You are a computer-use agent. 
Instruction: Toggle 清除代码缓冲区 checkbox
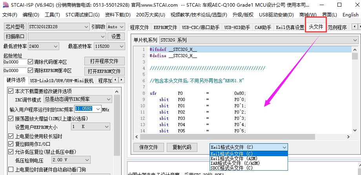pos(30,62)
